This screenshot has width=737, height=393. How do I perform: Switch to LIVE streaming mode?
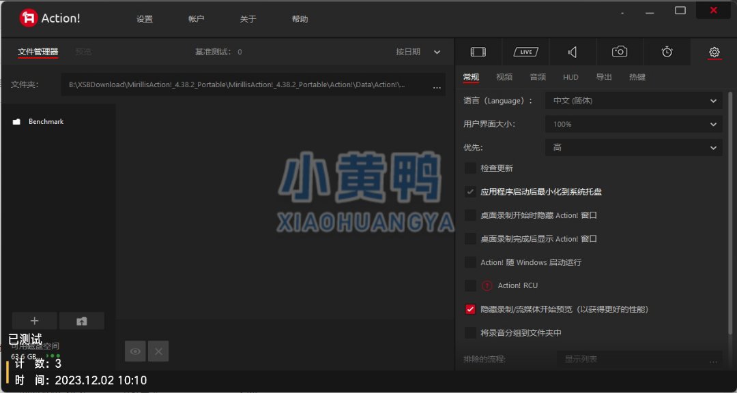click(525, 52)
